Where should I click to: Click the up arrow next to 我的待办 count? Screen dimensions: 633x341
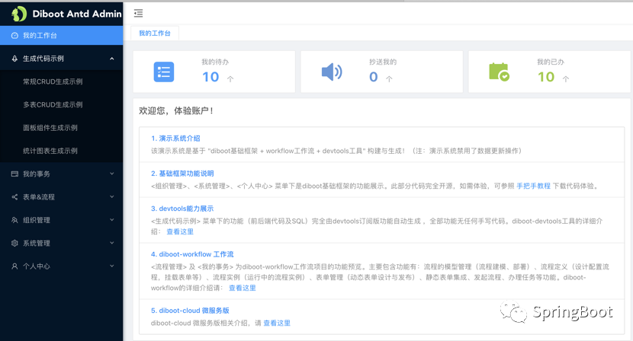[x=230, y=78]
